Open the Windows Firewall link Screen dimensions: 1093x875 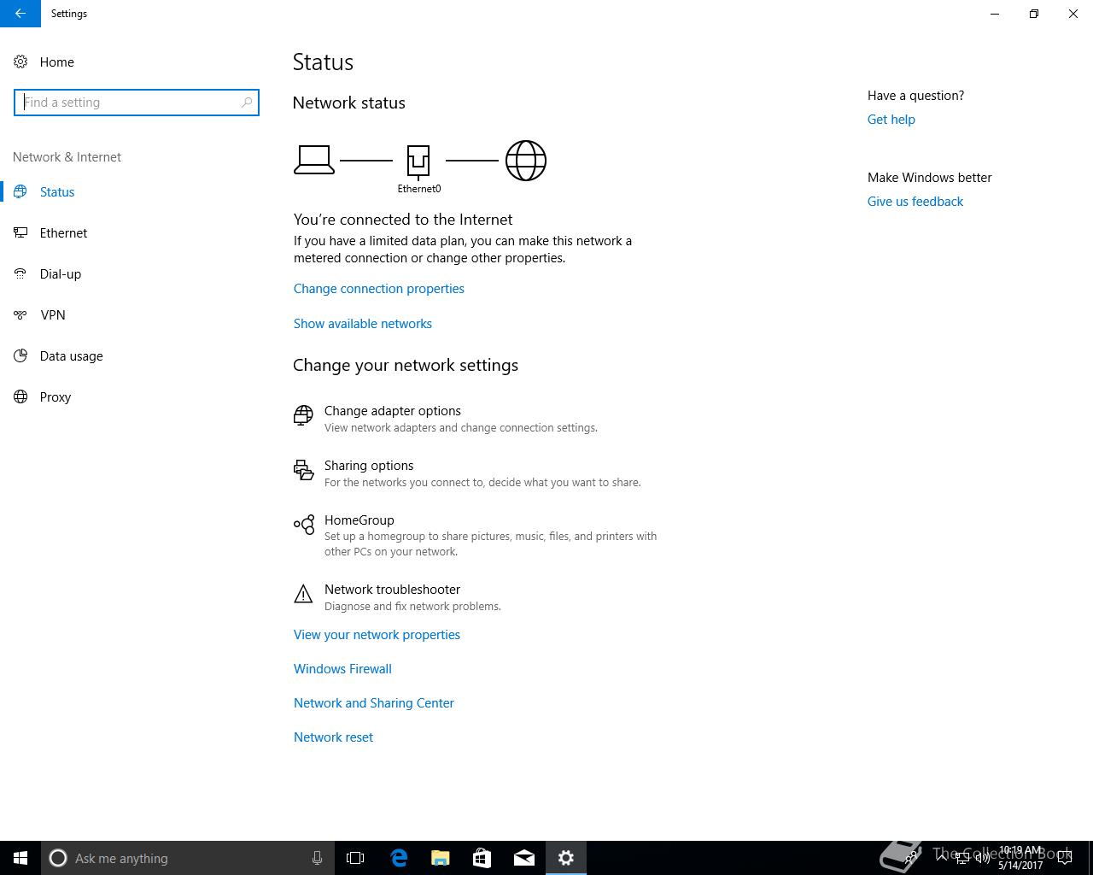point(342,669)
